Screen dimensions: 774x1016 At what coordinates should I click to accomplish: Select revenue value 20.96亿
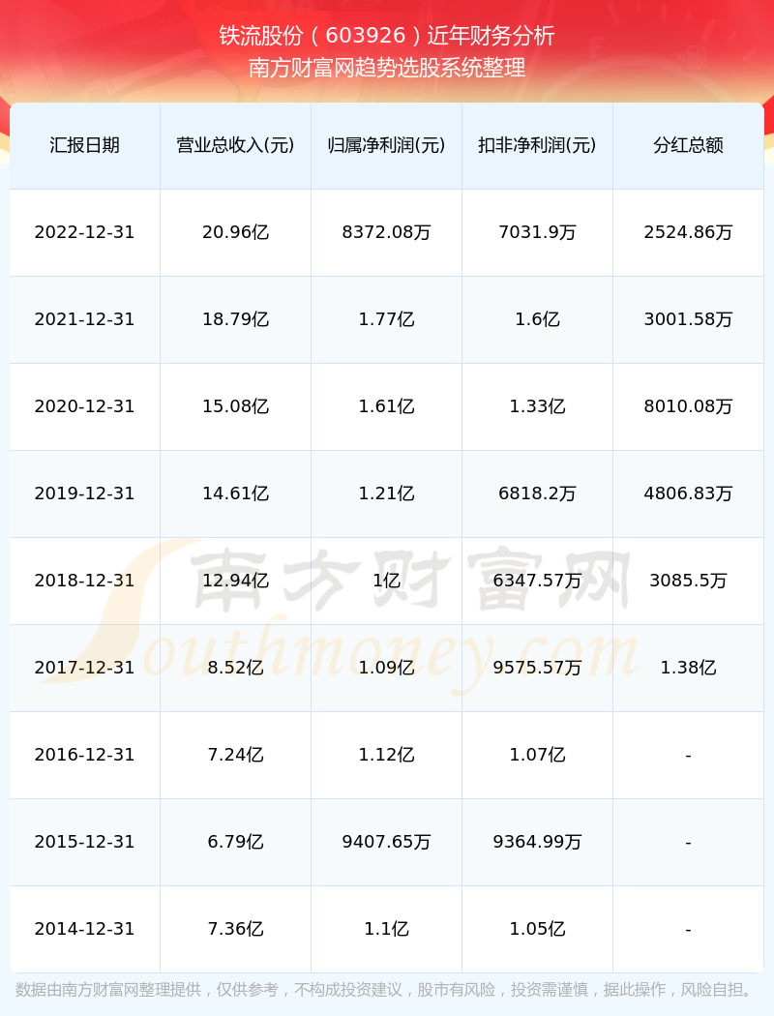click(236, 232)
